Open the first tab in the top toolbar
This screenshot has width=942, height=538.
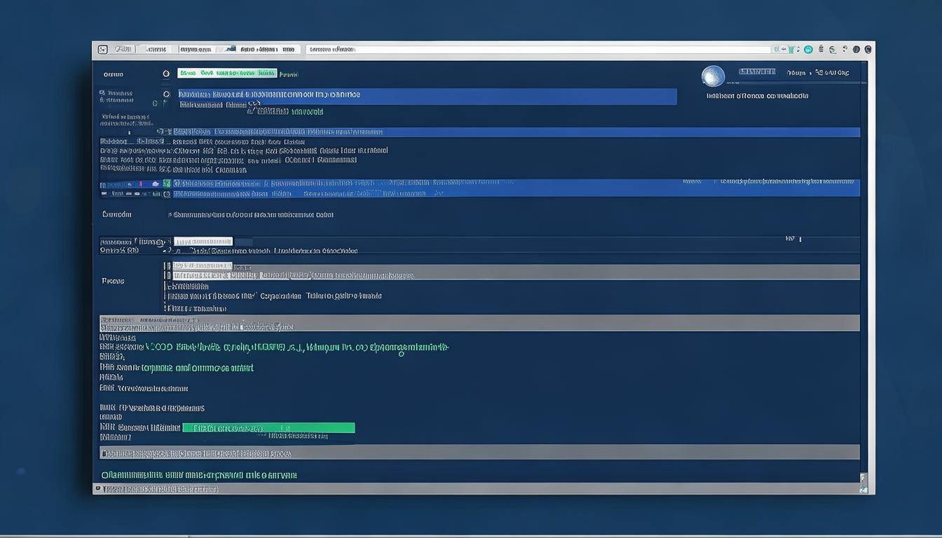pos(123,50)
